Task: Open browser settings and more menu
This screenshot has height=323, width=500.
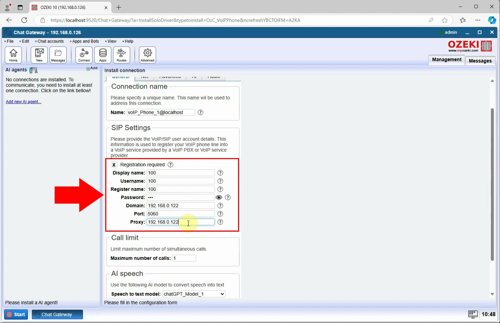Action: [x=478, y=20]
